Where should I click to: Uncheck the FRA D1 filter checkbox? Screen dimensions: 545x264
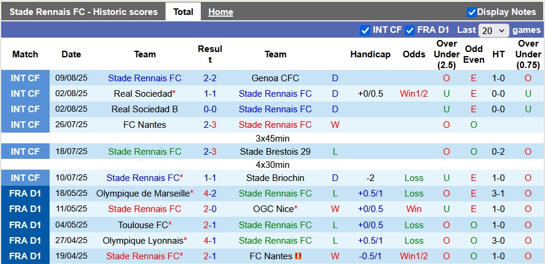[x=410, y=30]
